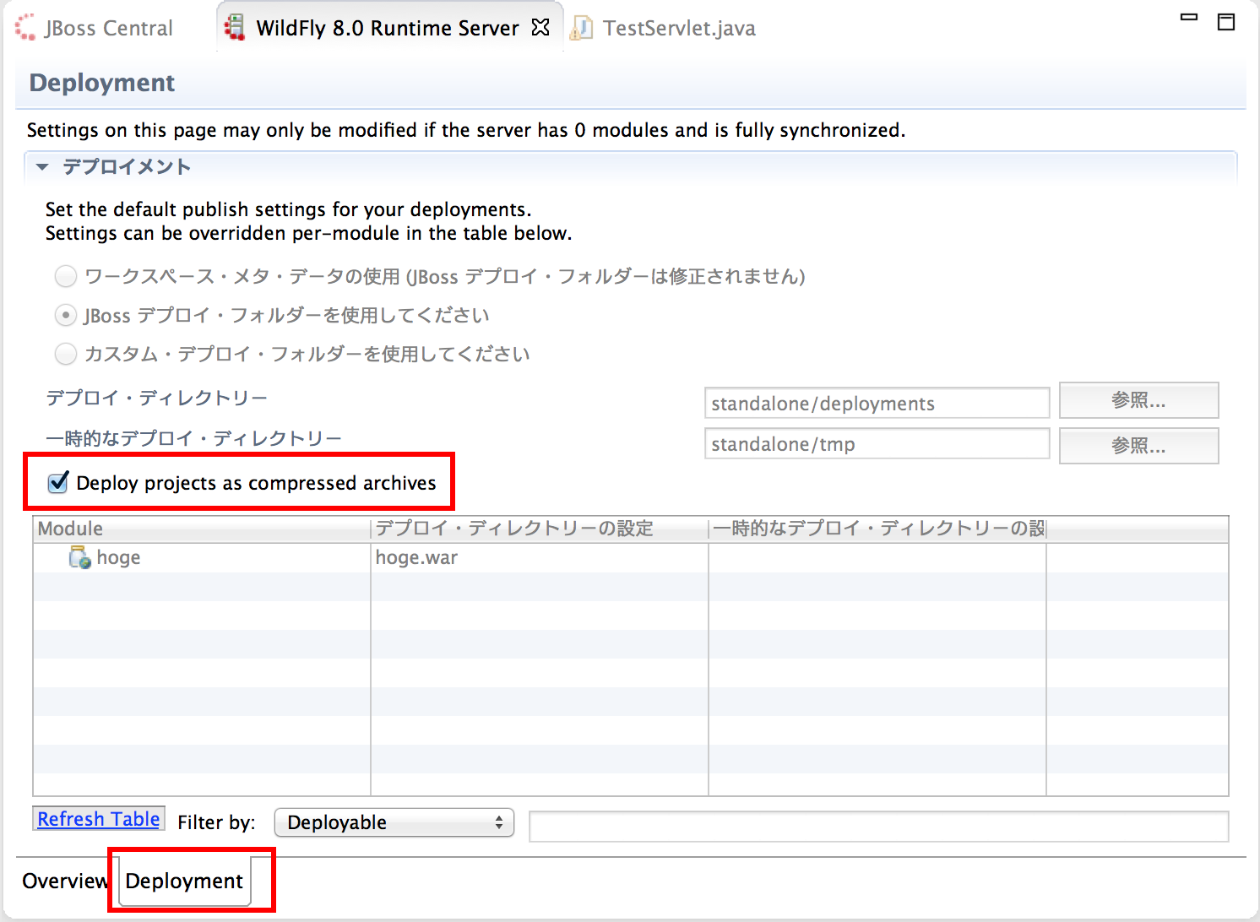This screenshot has width=1260, height=922.
Task: Collapse the デプロイメント section
Action: coord(42,167)
